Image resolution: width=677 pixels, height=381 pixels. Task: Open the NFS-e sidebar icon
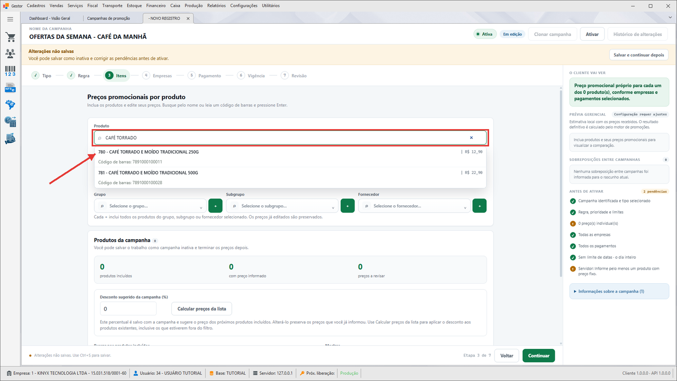(x=10, y=88)
